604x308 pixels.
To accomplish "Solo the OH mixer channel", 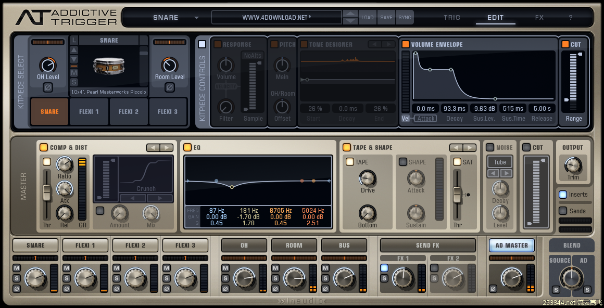I will [225, 278].
